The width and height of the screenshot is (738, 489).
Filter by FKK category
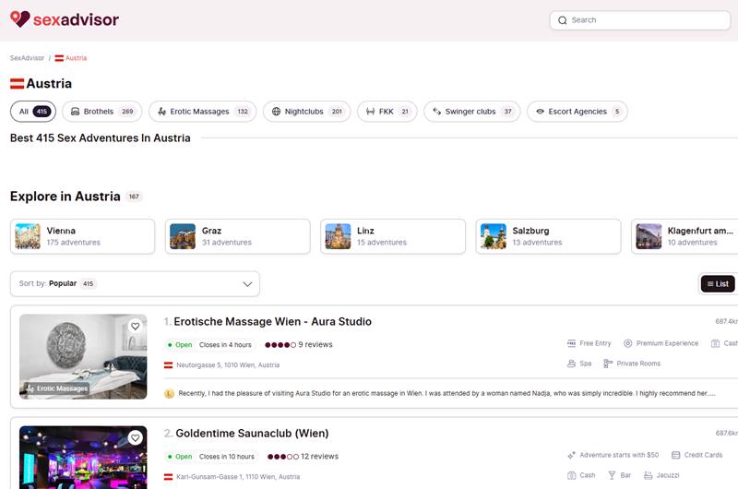pyautogui.click(x=387, y=112)
